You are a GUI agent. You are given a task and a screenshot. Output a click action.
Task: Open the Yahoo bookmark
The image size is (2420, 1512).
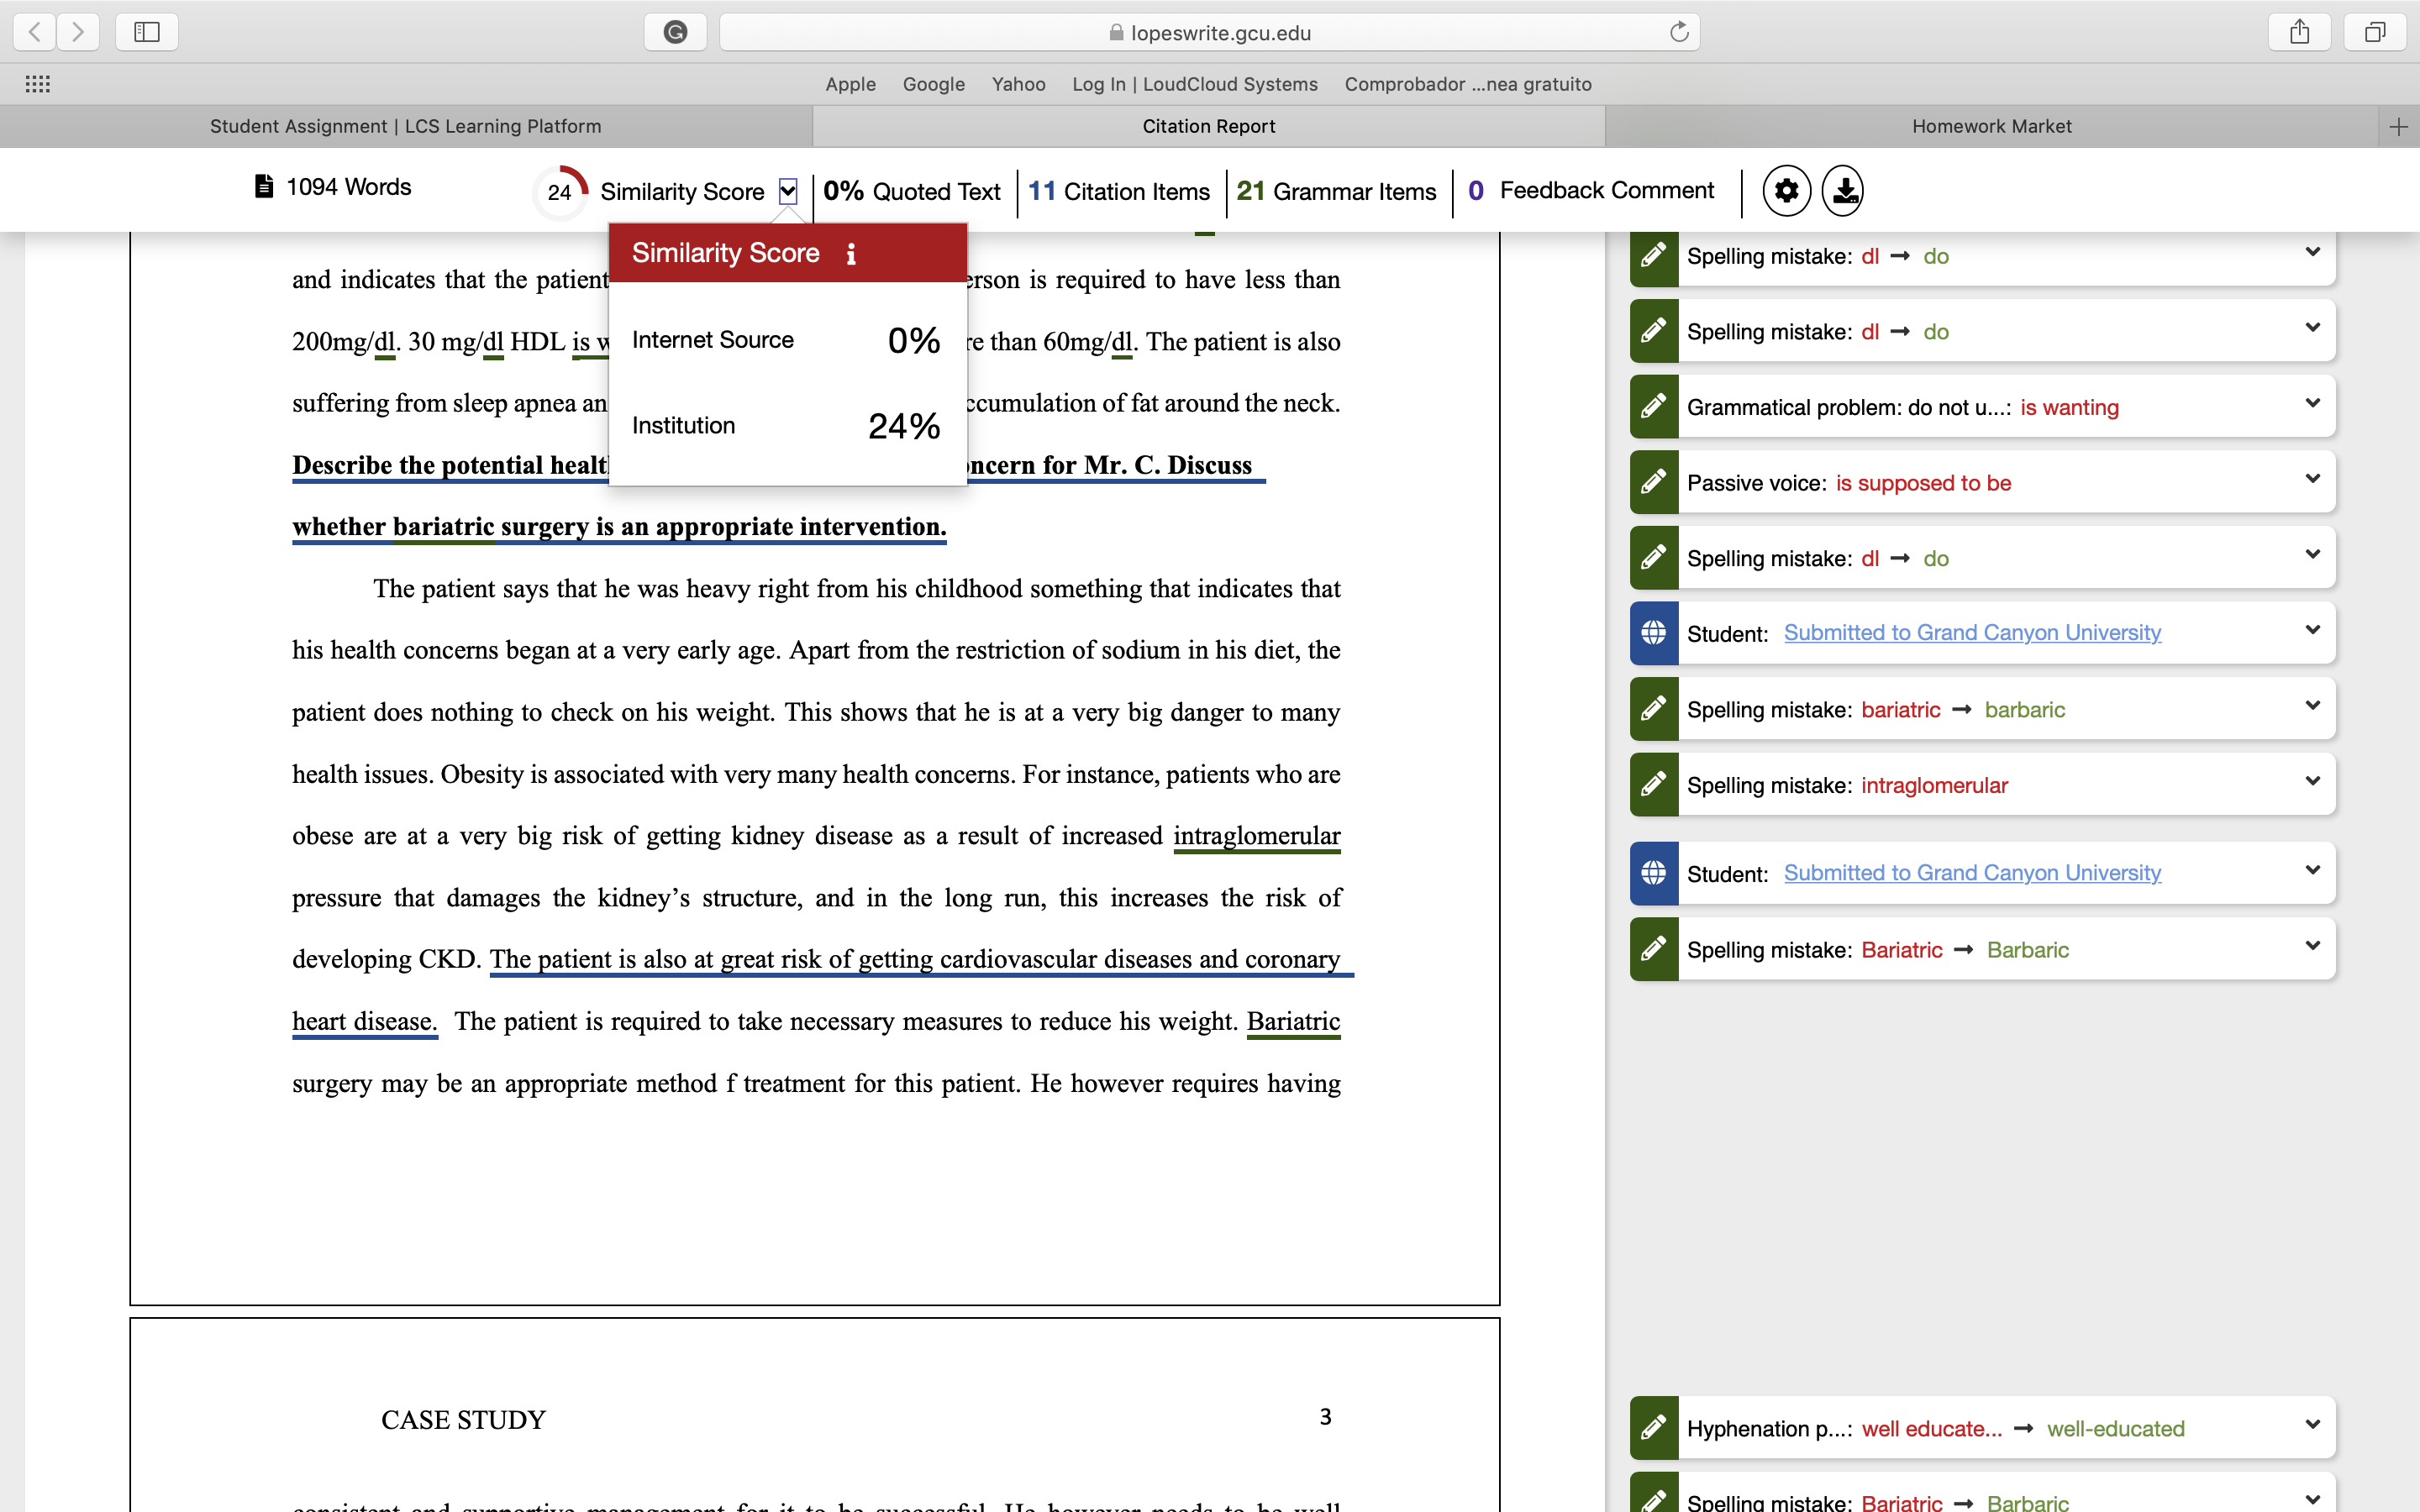tap(1019, 84)
